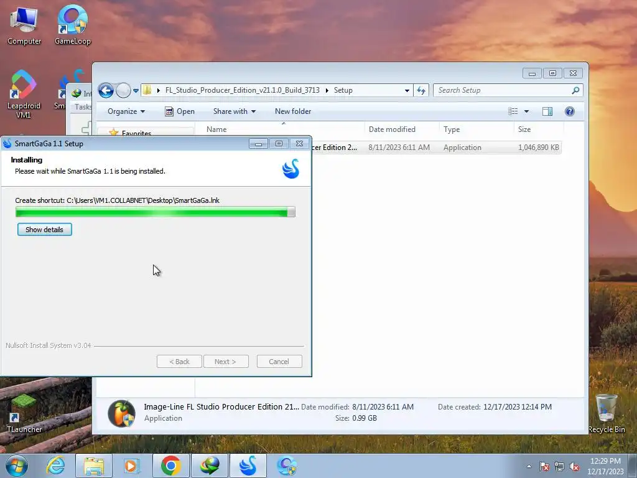
Task: Click Cancel in SmartGaGa Setup
Action: (279, 362)
